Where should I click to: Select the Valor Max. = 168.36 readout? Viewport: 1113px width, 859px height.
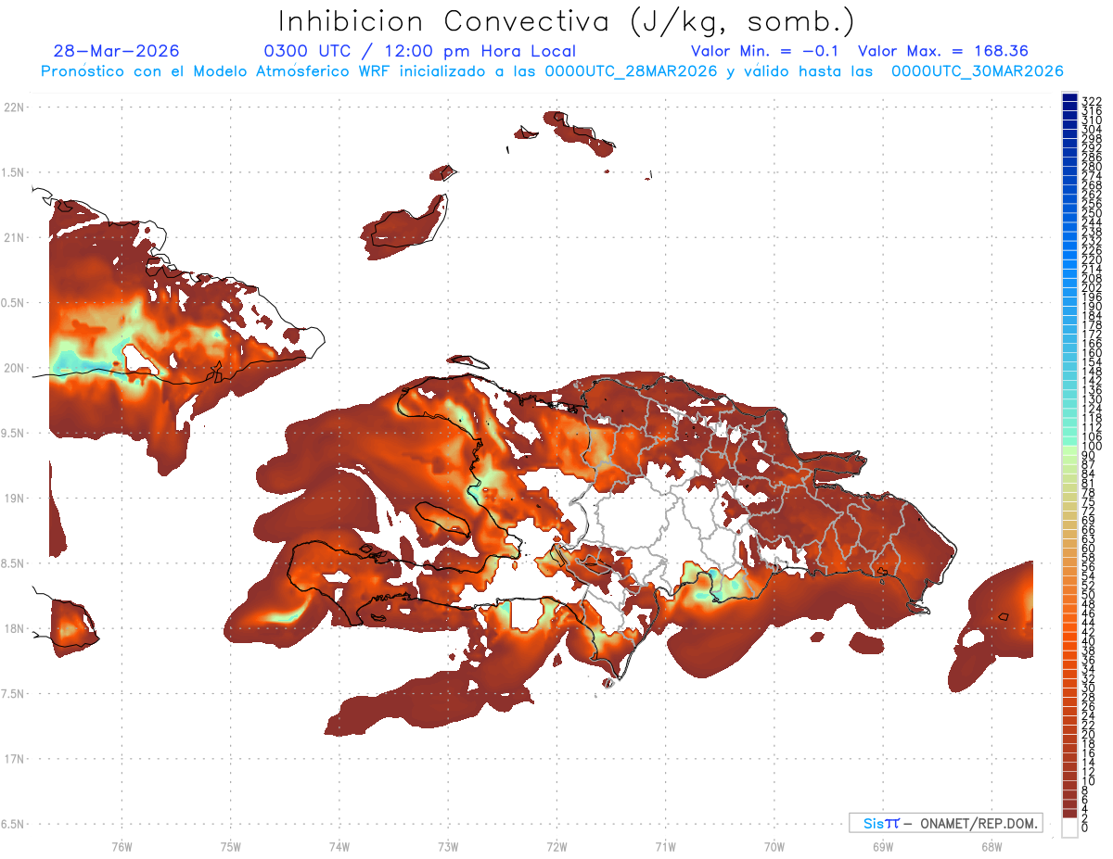coord(943,51)
